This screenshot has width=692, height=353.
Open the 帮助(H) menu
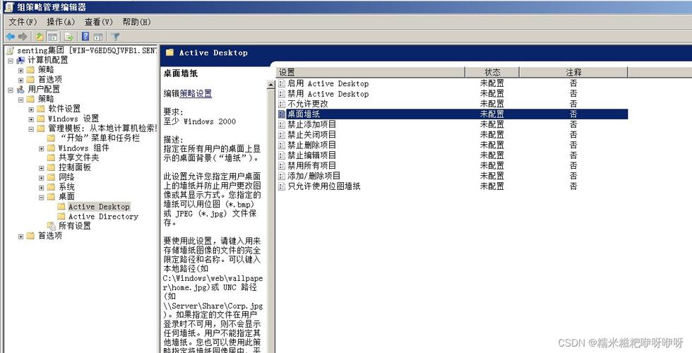137,22
